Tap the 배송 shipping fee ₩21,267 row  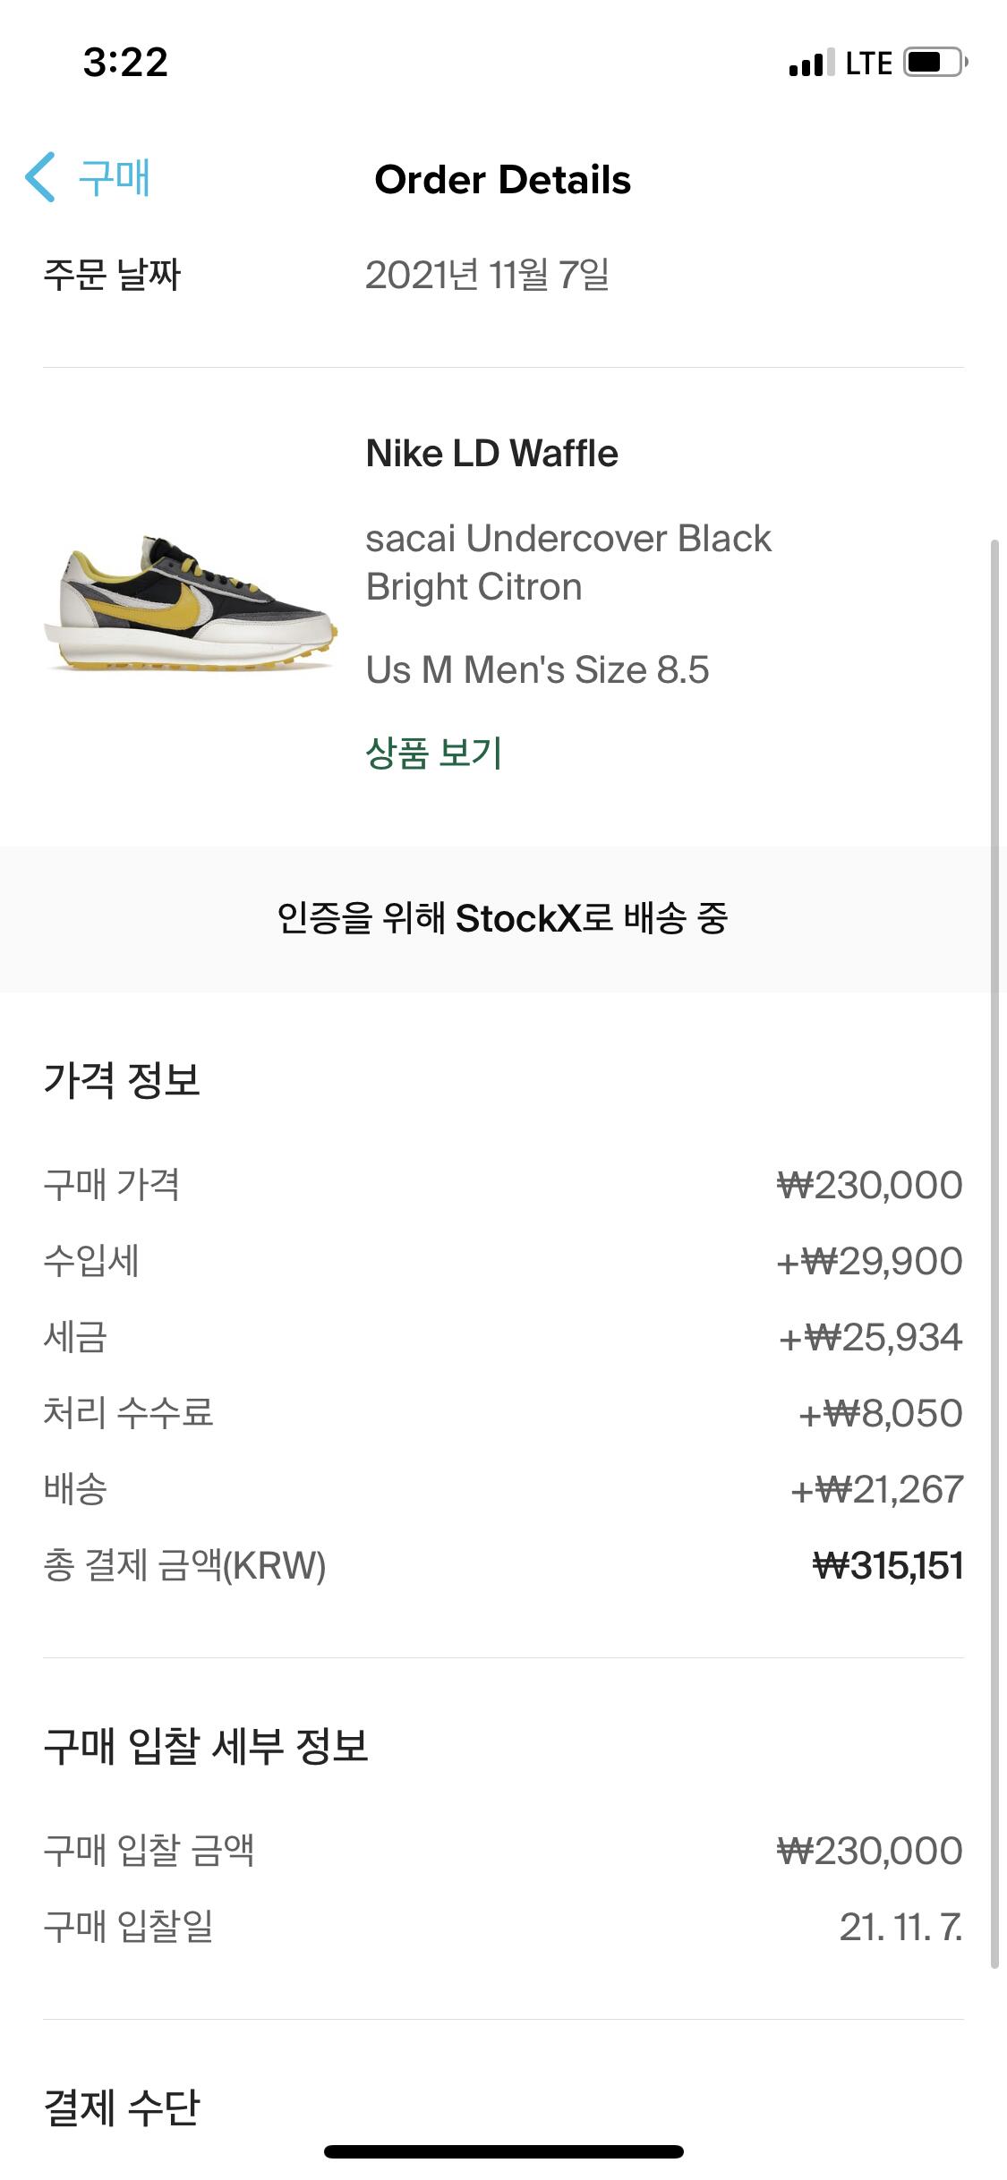point(502,1490)
